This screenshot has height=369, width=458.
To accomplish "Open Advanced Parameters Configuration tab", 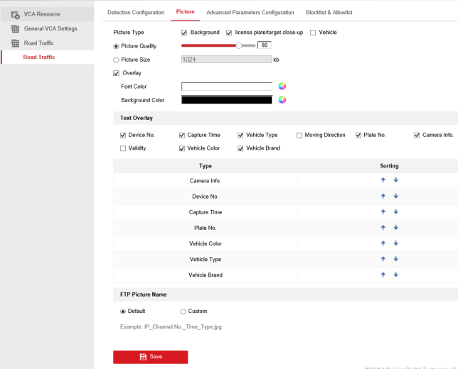I will point(250,13).
